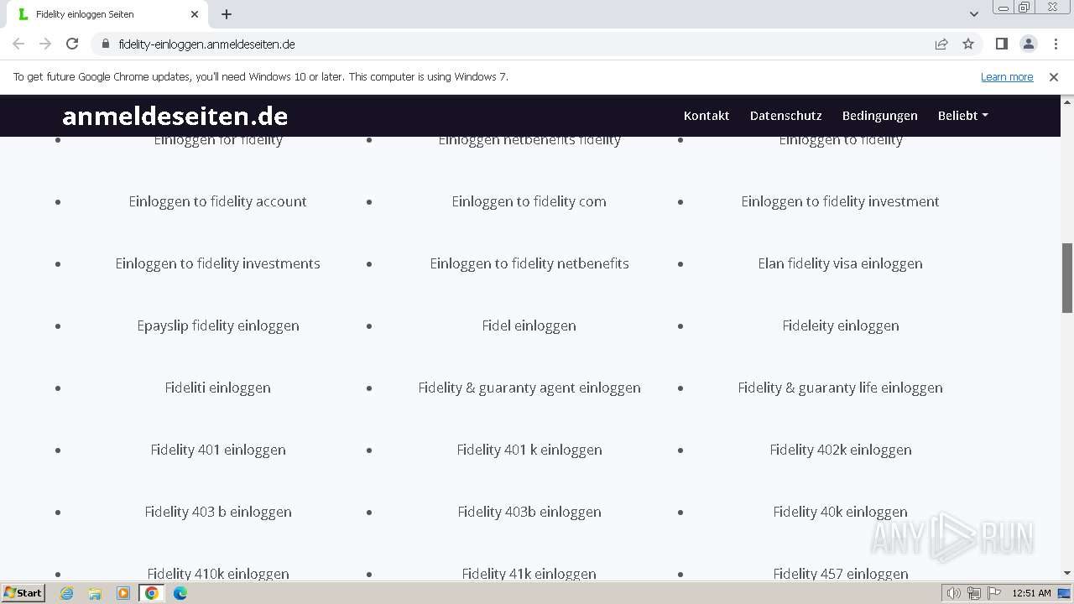Open Elan fidelity visa einloggen link
This screenshot has height=604, width=1074.
pos(841,263)
